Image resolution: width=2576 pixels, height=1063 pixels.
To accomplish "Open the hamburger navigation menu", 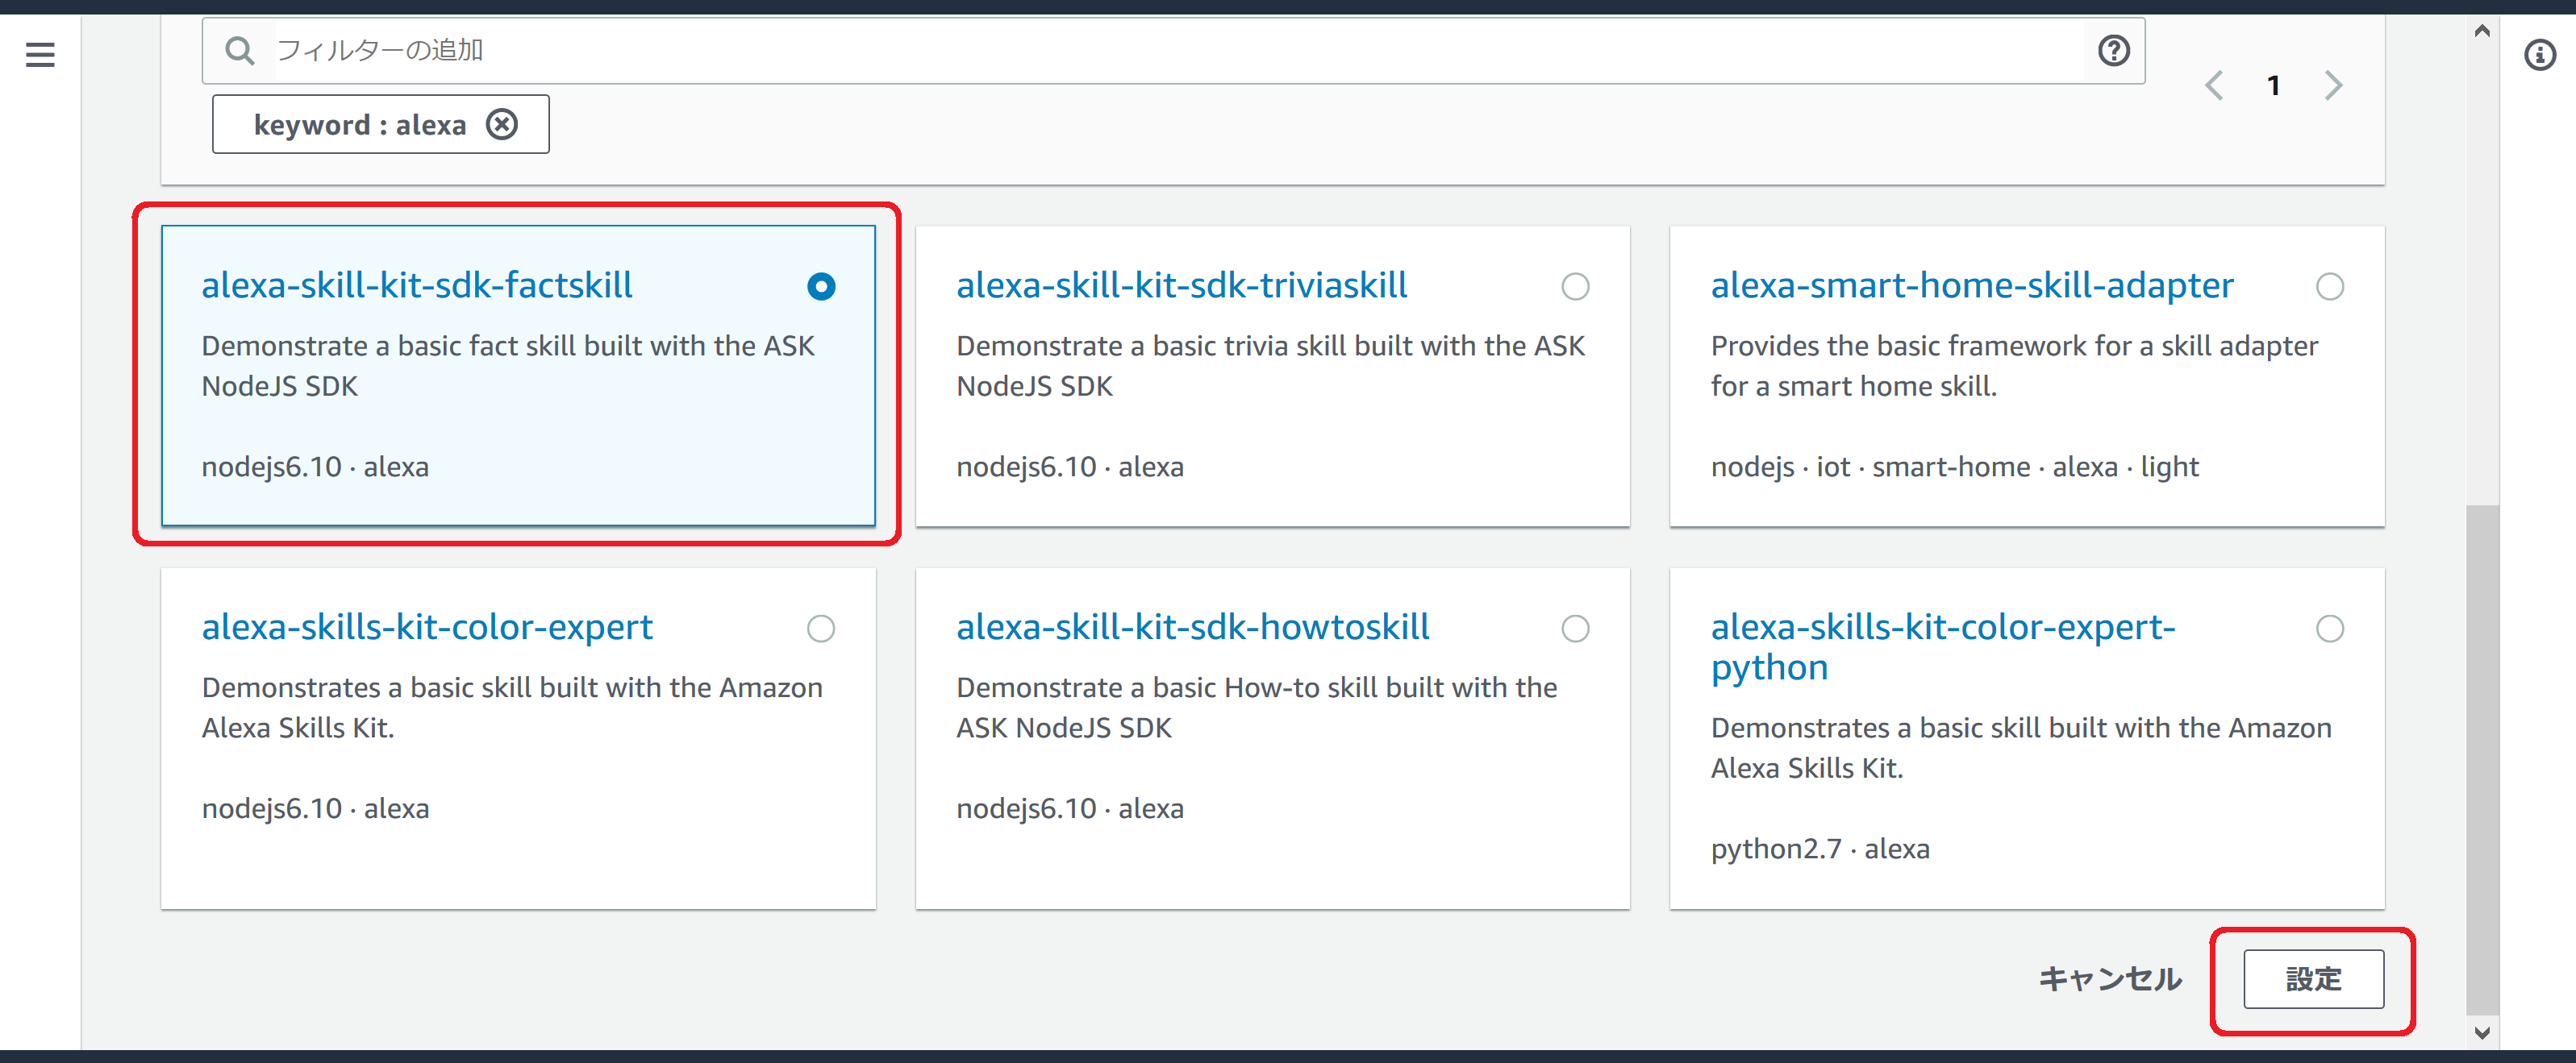I will (x=40, y=54).
